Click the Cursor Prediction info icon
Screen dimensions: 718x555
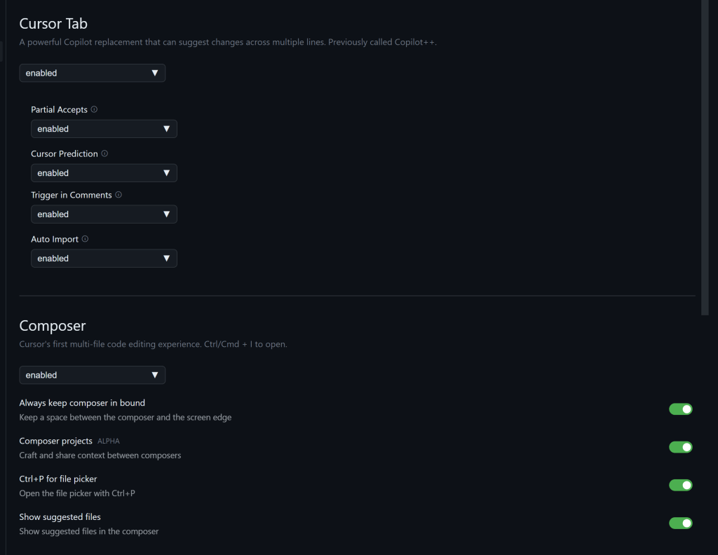point(104,153)
